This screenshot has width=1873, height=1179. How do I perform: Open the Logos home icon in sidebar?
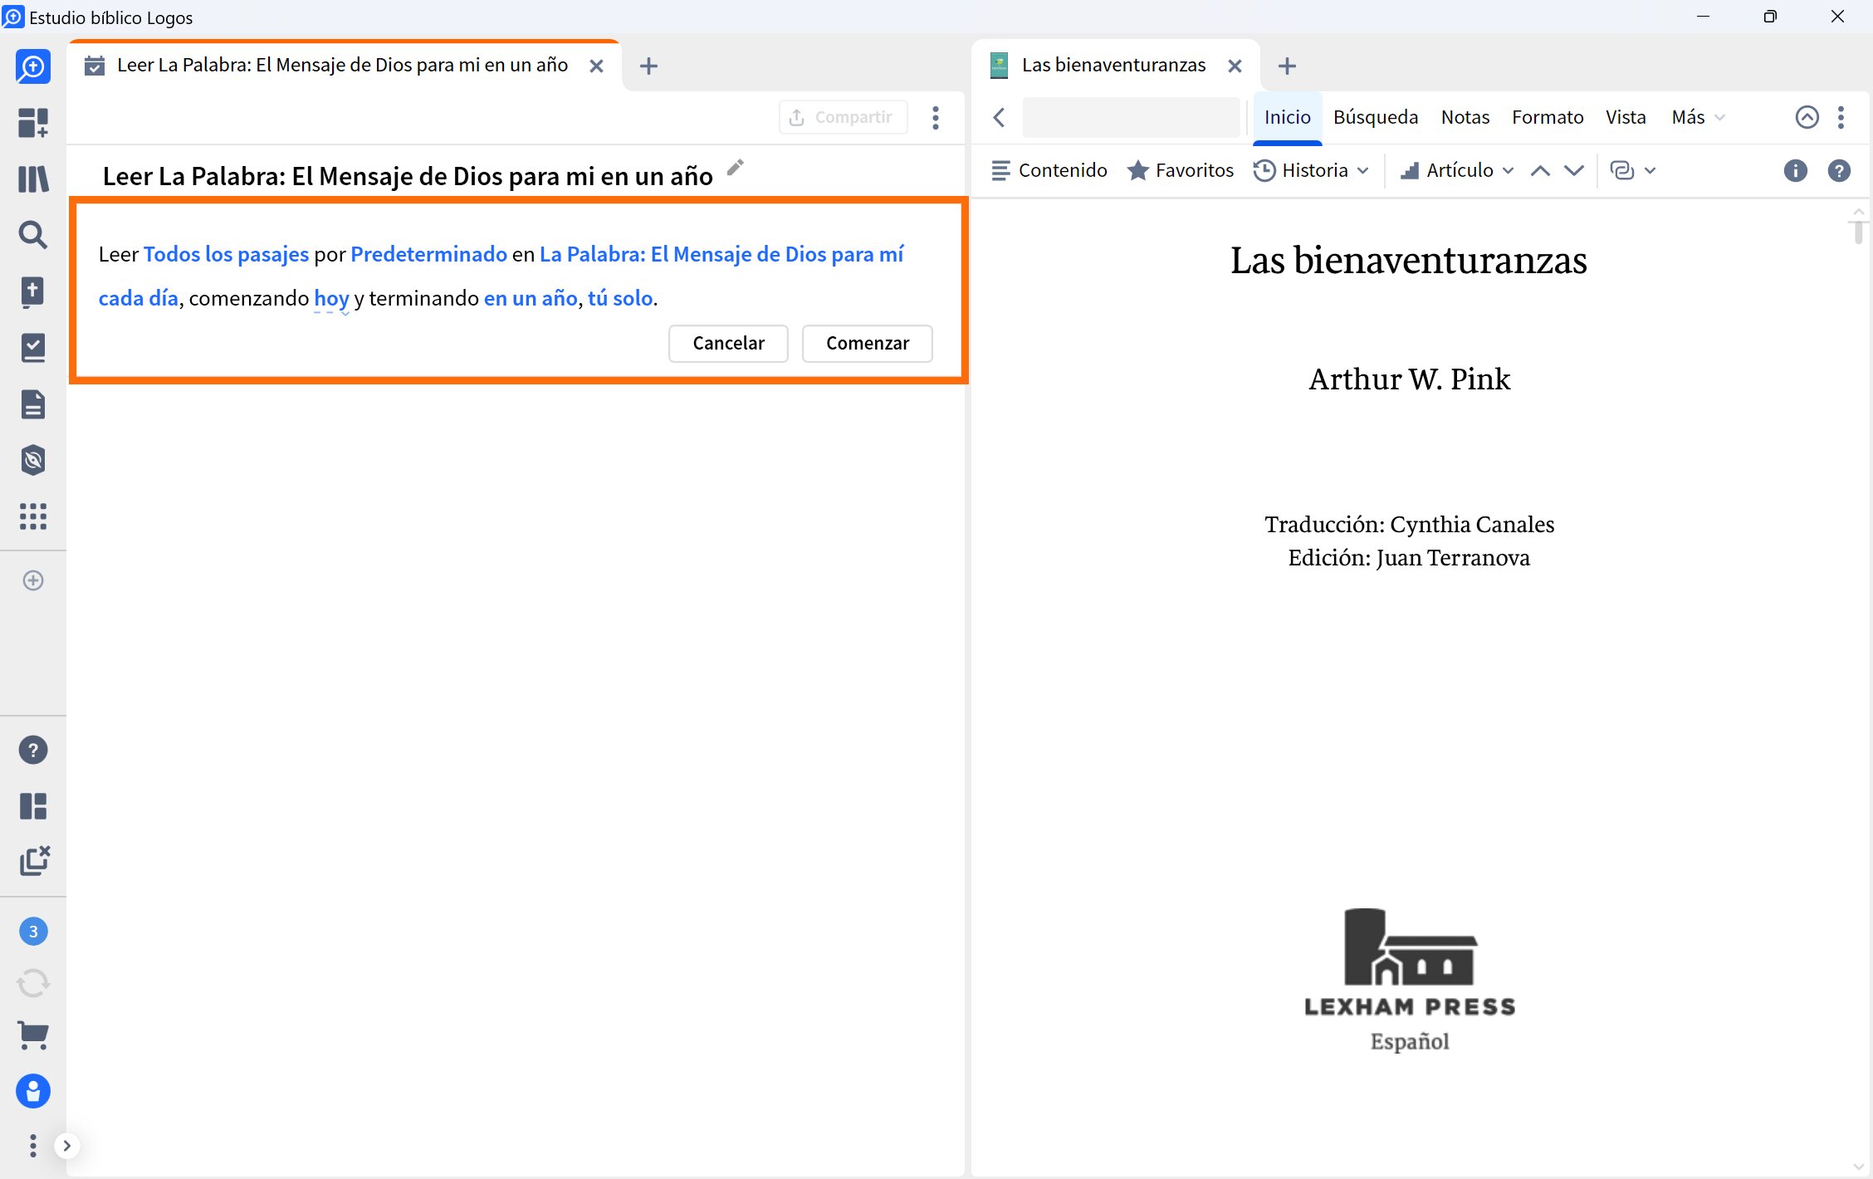[33, 67]
